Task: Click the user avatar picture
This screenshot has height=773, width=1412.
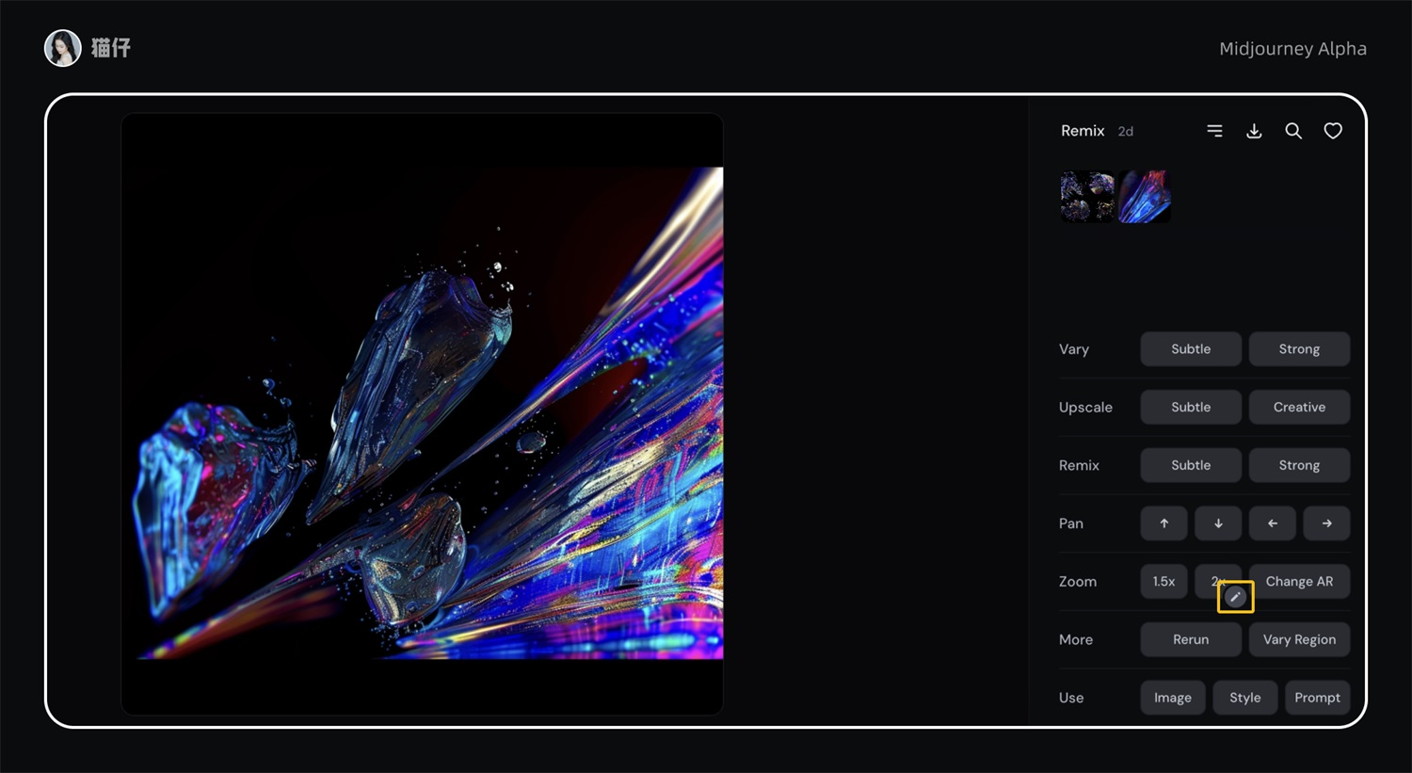Action: point(63,48)
